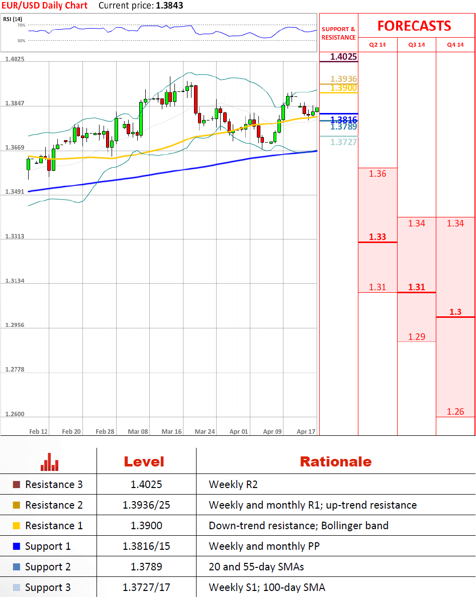Select the Resistance 1 row label

coord(54,525)
